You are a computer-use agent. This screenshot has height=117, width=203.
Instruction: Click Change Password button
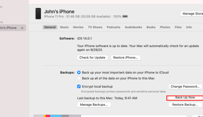tap(185, 87)
